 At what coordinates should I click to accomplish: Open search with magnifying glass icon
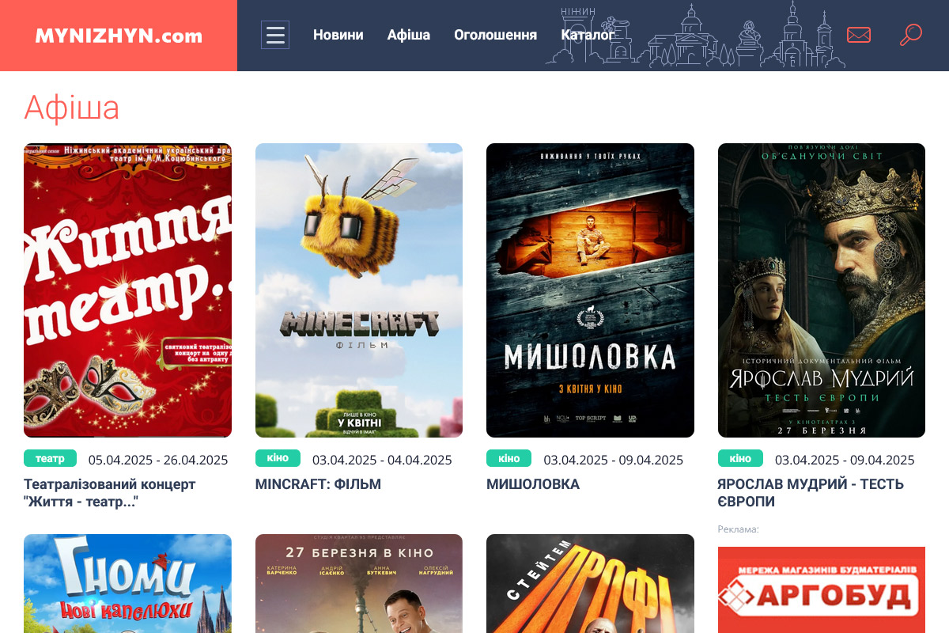[x=910, y=35]
